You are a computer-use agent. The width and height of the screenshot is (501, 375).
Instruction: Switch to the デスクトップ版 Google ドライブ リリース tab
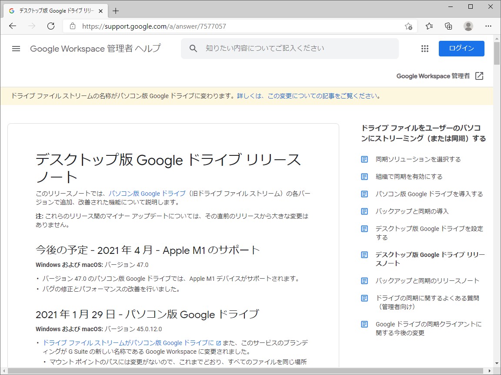point(57,10)
